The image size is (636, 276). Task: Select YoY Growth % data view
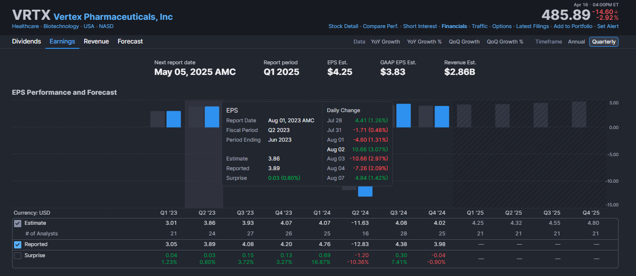424,42
